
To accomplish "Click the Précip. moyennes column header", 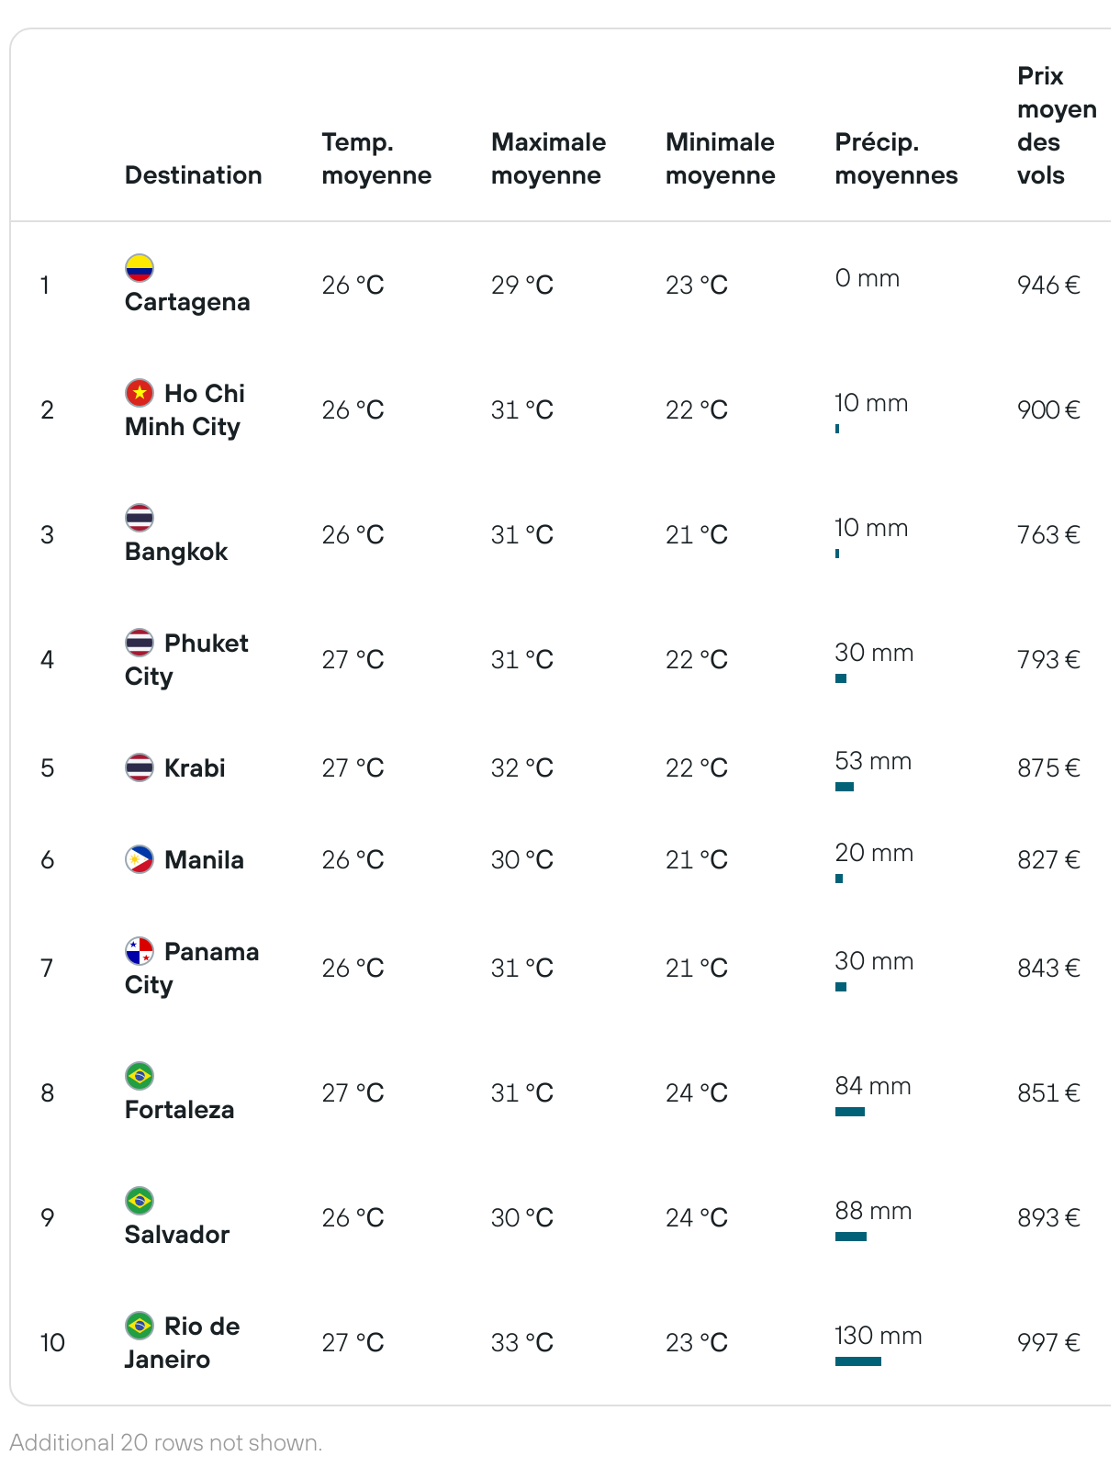I will point(896,159).
